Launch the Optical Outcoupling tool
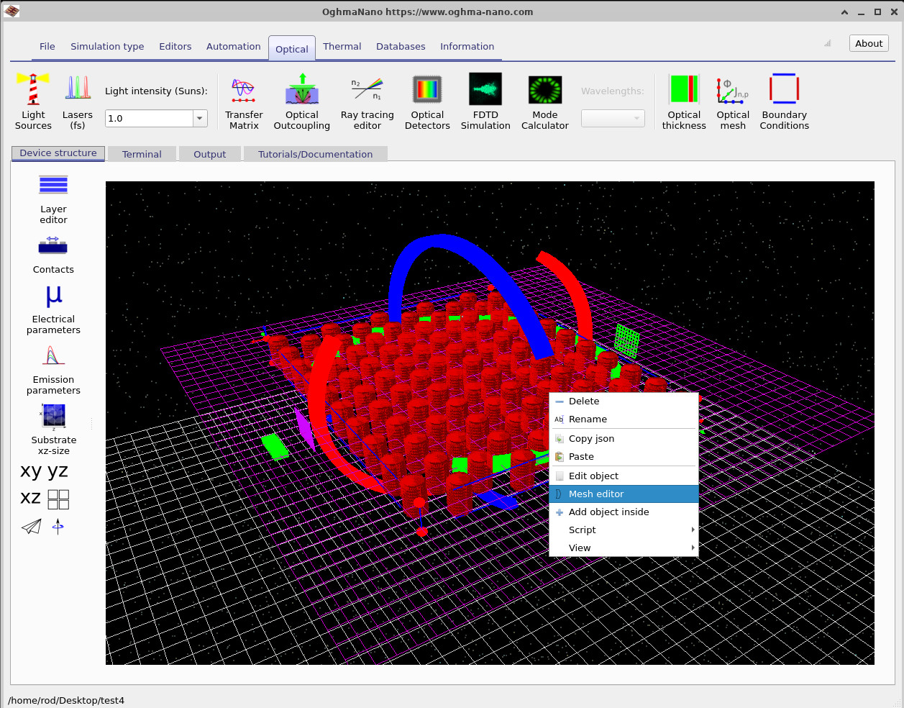 pyautogui.click(x=302, y=101)
